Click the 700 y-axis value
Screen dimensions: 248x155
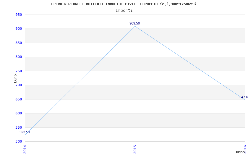click(x=19, y=85)
